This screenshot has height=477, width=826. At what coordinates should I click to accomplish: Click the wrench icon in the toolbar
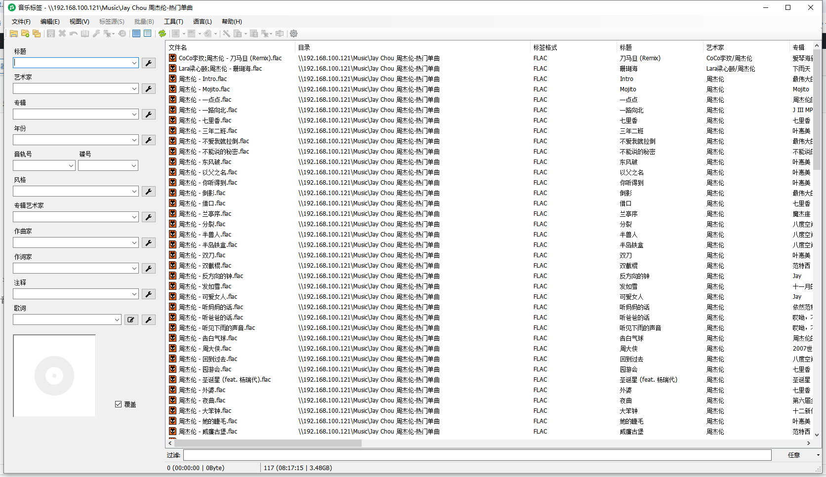pos(96,34)
